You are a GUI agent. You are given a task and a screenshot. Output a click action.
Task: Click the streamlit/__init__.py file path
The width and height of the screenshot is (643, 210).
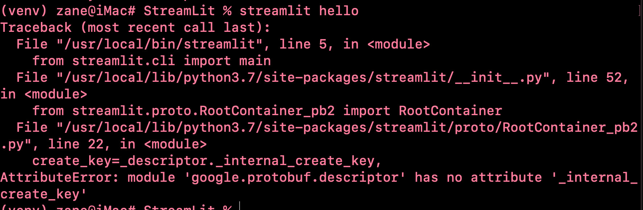(x=303, y=77)
